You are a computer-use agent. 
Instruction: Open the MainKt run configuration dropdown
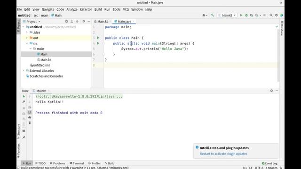point(227,15)
